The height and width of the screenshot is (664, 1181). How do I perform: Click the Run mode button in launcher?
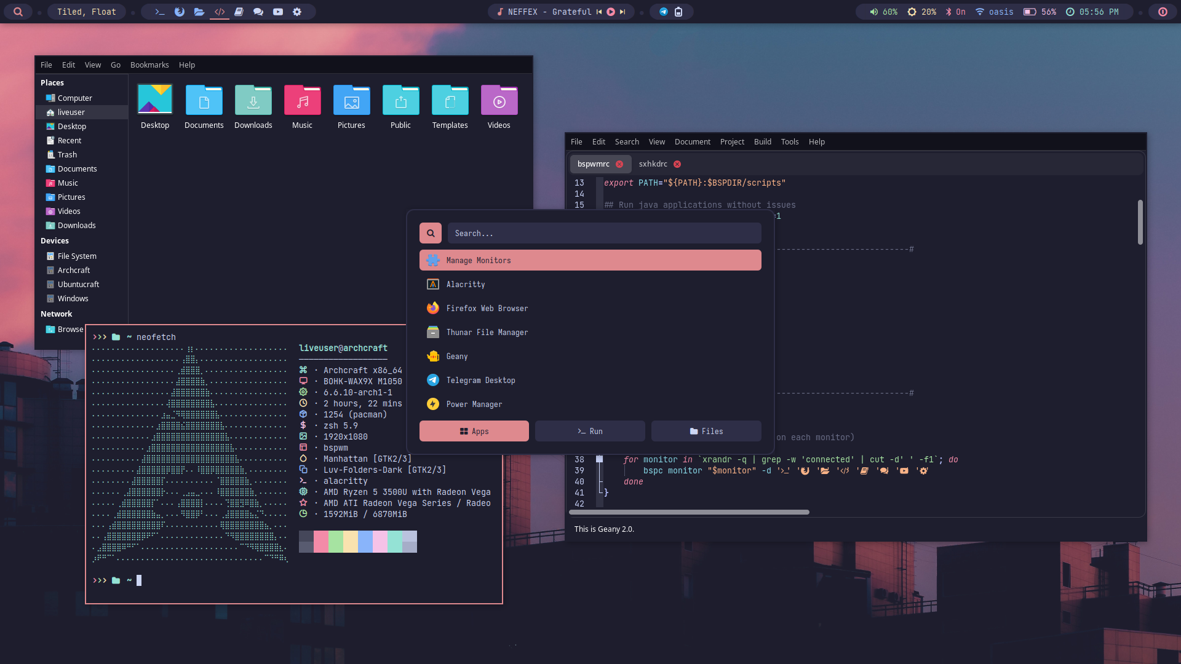[x=590, y=432]
